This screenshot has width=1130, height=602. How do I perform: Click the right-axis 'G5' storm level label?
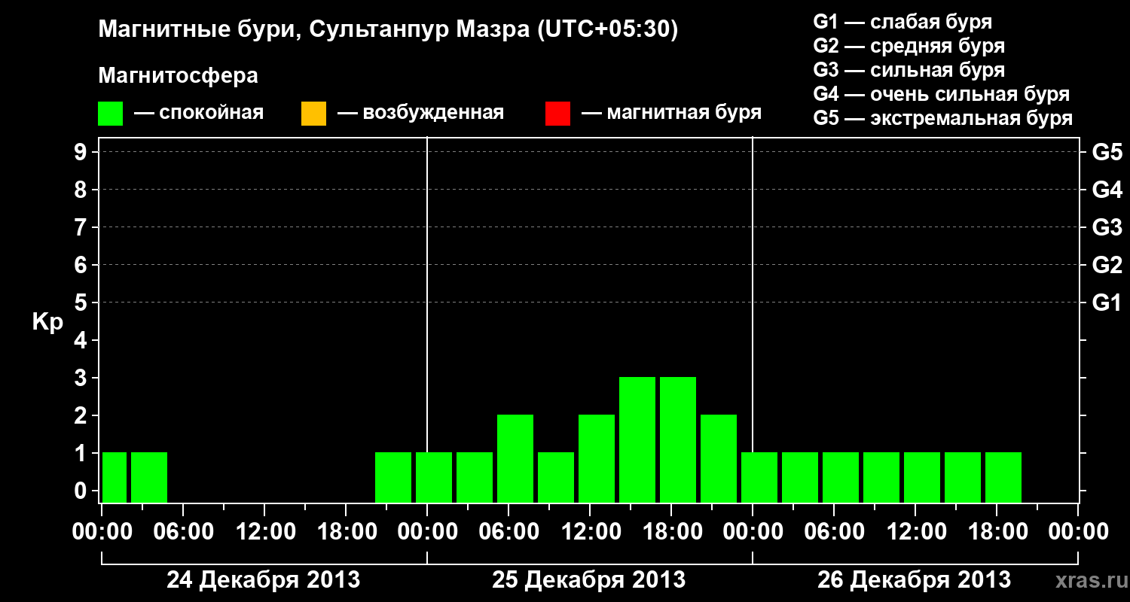[x=1107, y=152]
